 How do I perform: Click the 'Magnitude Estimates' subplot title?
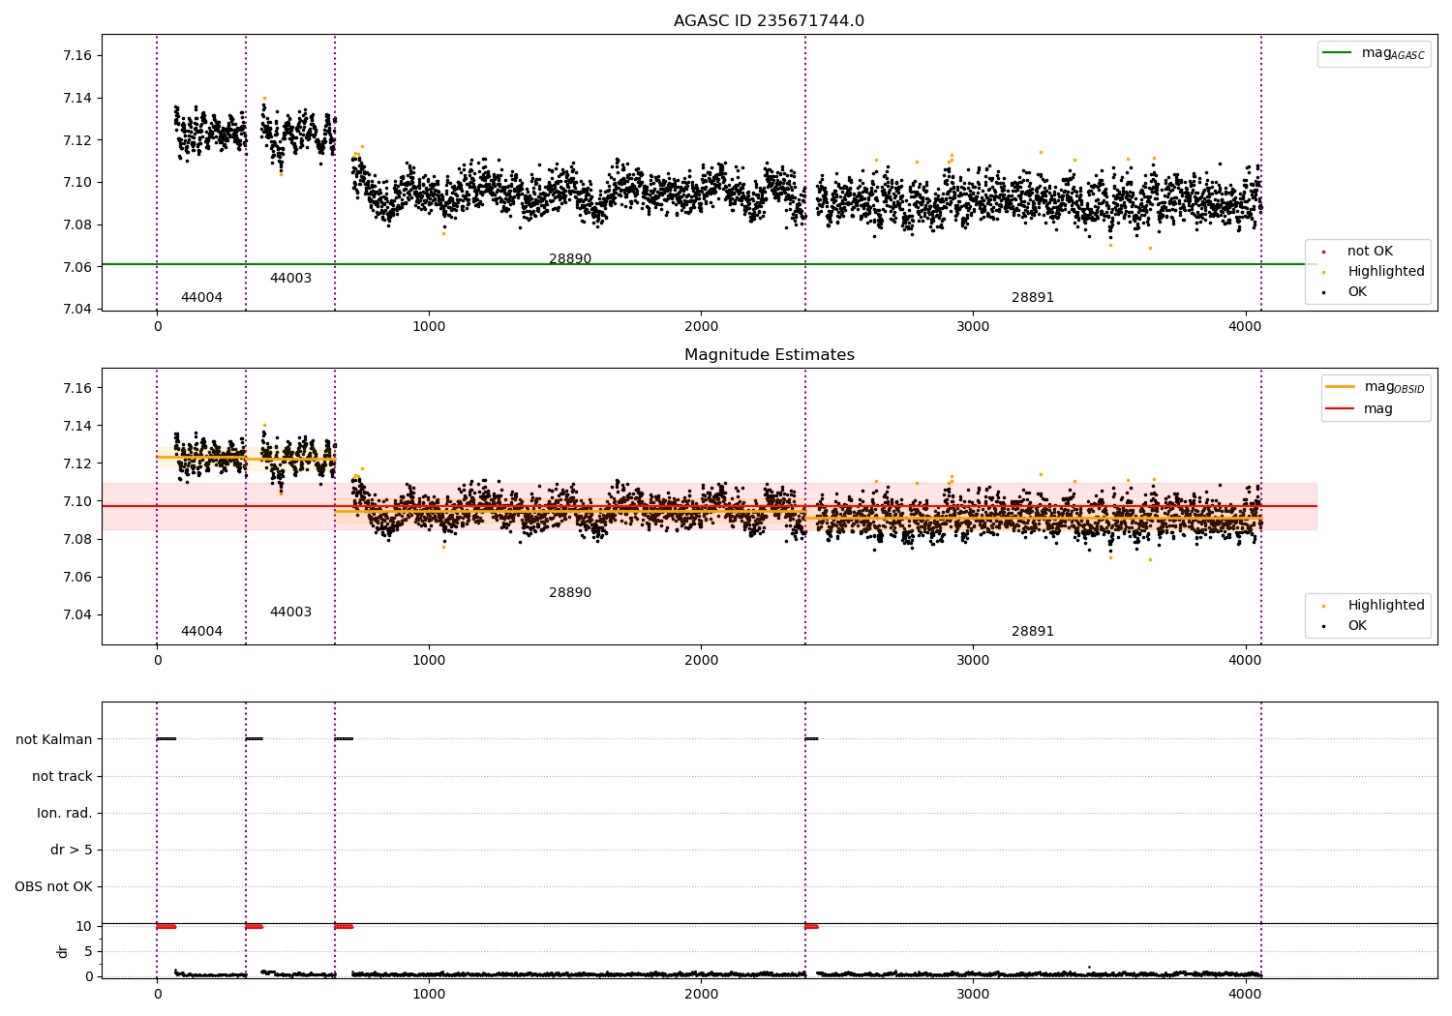tap(769, 355)
